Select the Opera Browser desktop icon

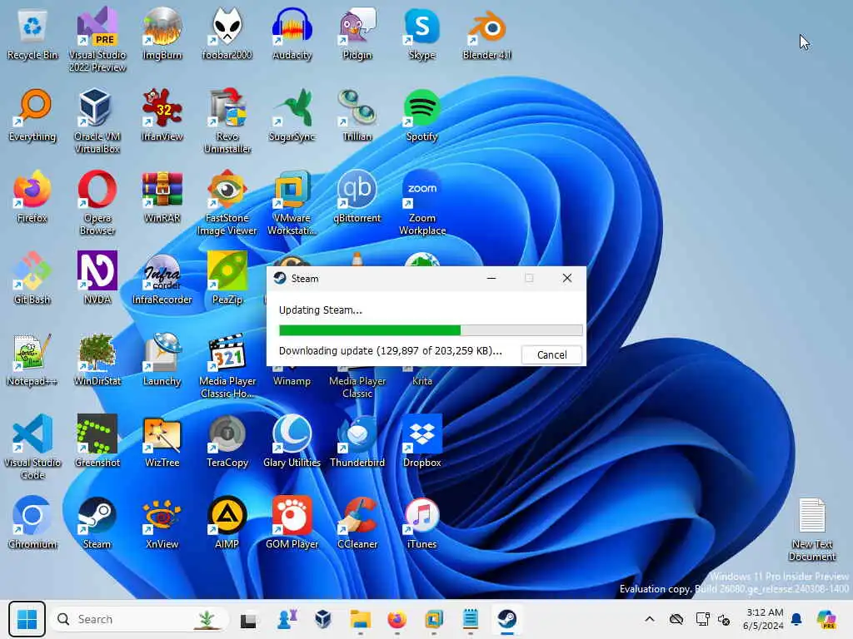(x=97, y=203)
